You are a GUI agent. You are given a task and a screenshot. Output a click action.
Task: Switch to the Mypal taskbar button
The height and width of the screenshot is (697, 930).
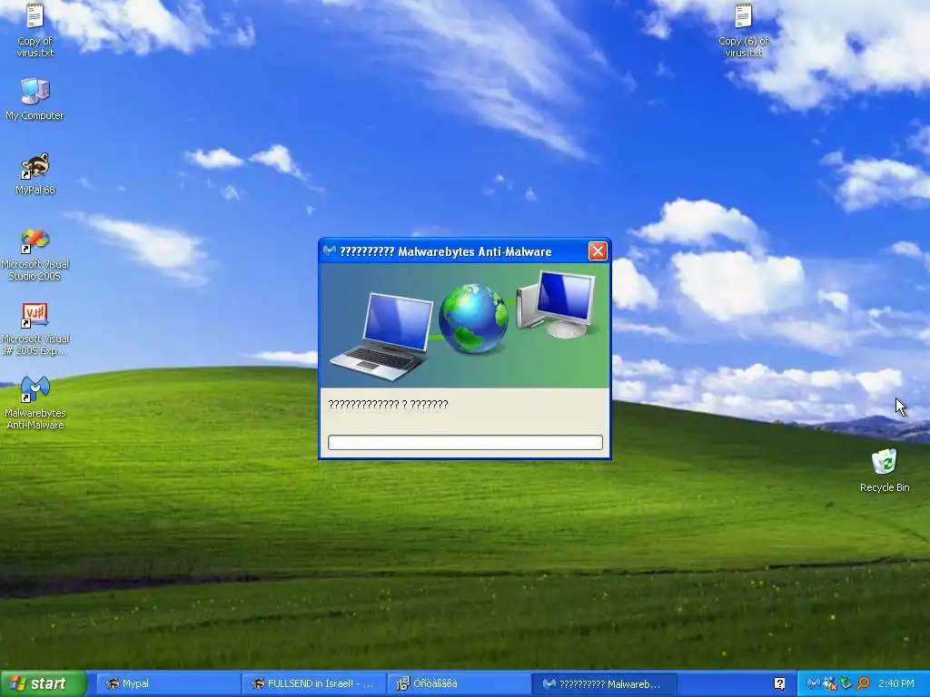coord(167,683)
